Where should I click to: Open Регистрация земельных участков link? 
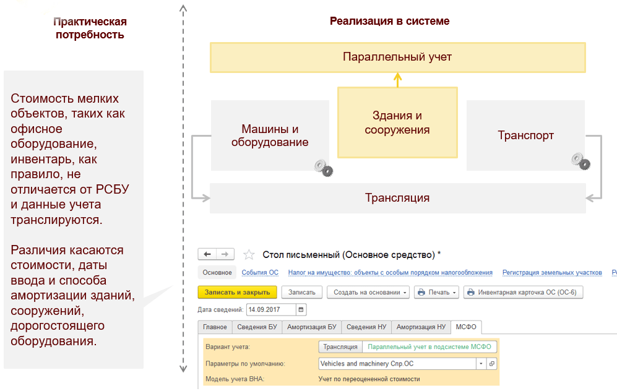(551, 272)
